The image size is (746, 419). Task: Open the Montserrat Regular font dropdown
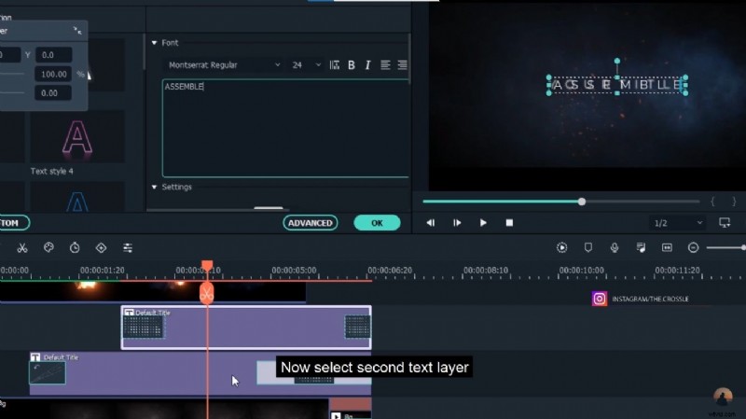point(224,65)
